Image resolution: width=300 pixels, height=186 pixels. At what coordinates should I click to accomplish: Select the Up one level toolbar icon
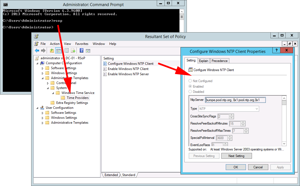[52, 50]
